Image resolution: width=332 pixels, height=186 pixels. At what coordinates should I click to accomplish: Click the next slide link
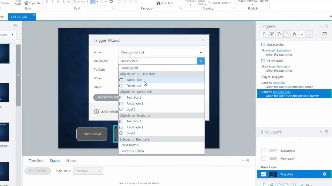click(279, 83)
